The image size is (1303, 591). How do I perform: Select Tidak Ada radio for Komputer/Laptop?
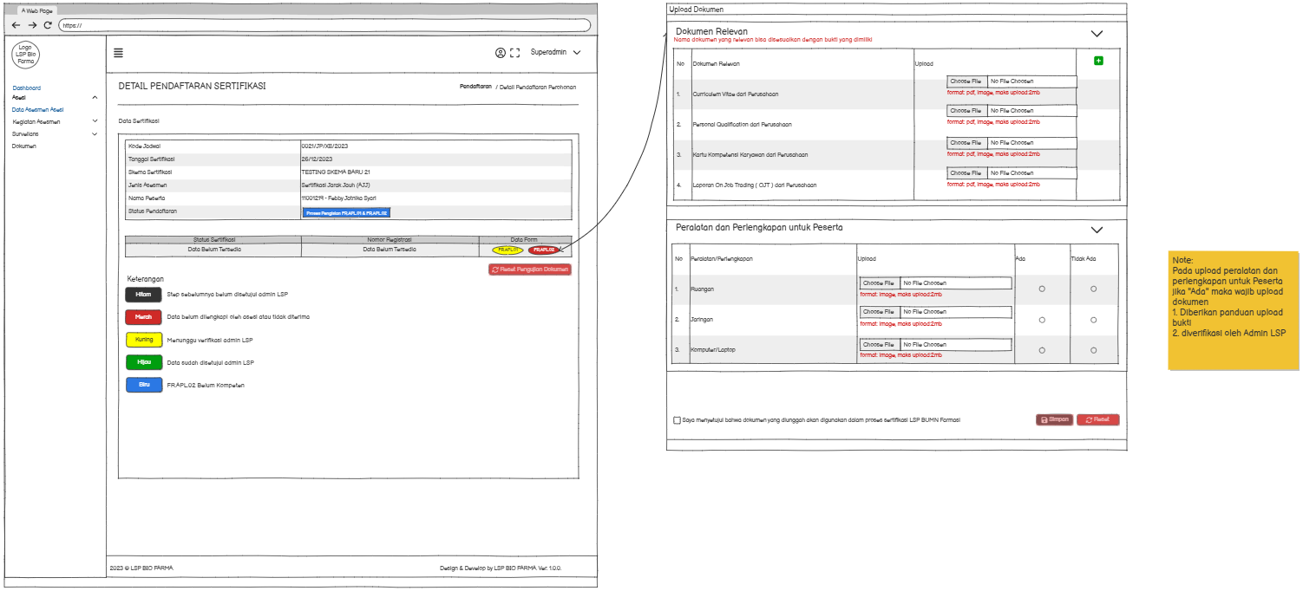click(1093, 350)
